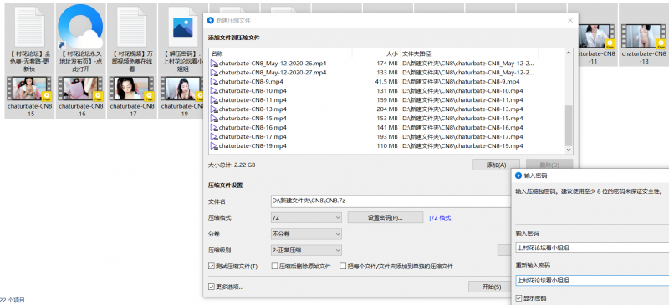The width and height of the screenshot is (669, 305).
Task: Open the [7Z 格式] link
Action: pyautogui.click(x=441, y=218)
